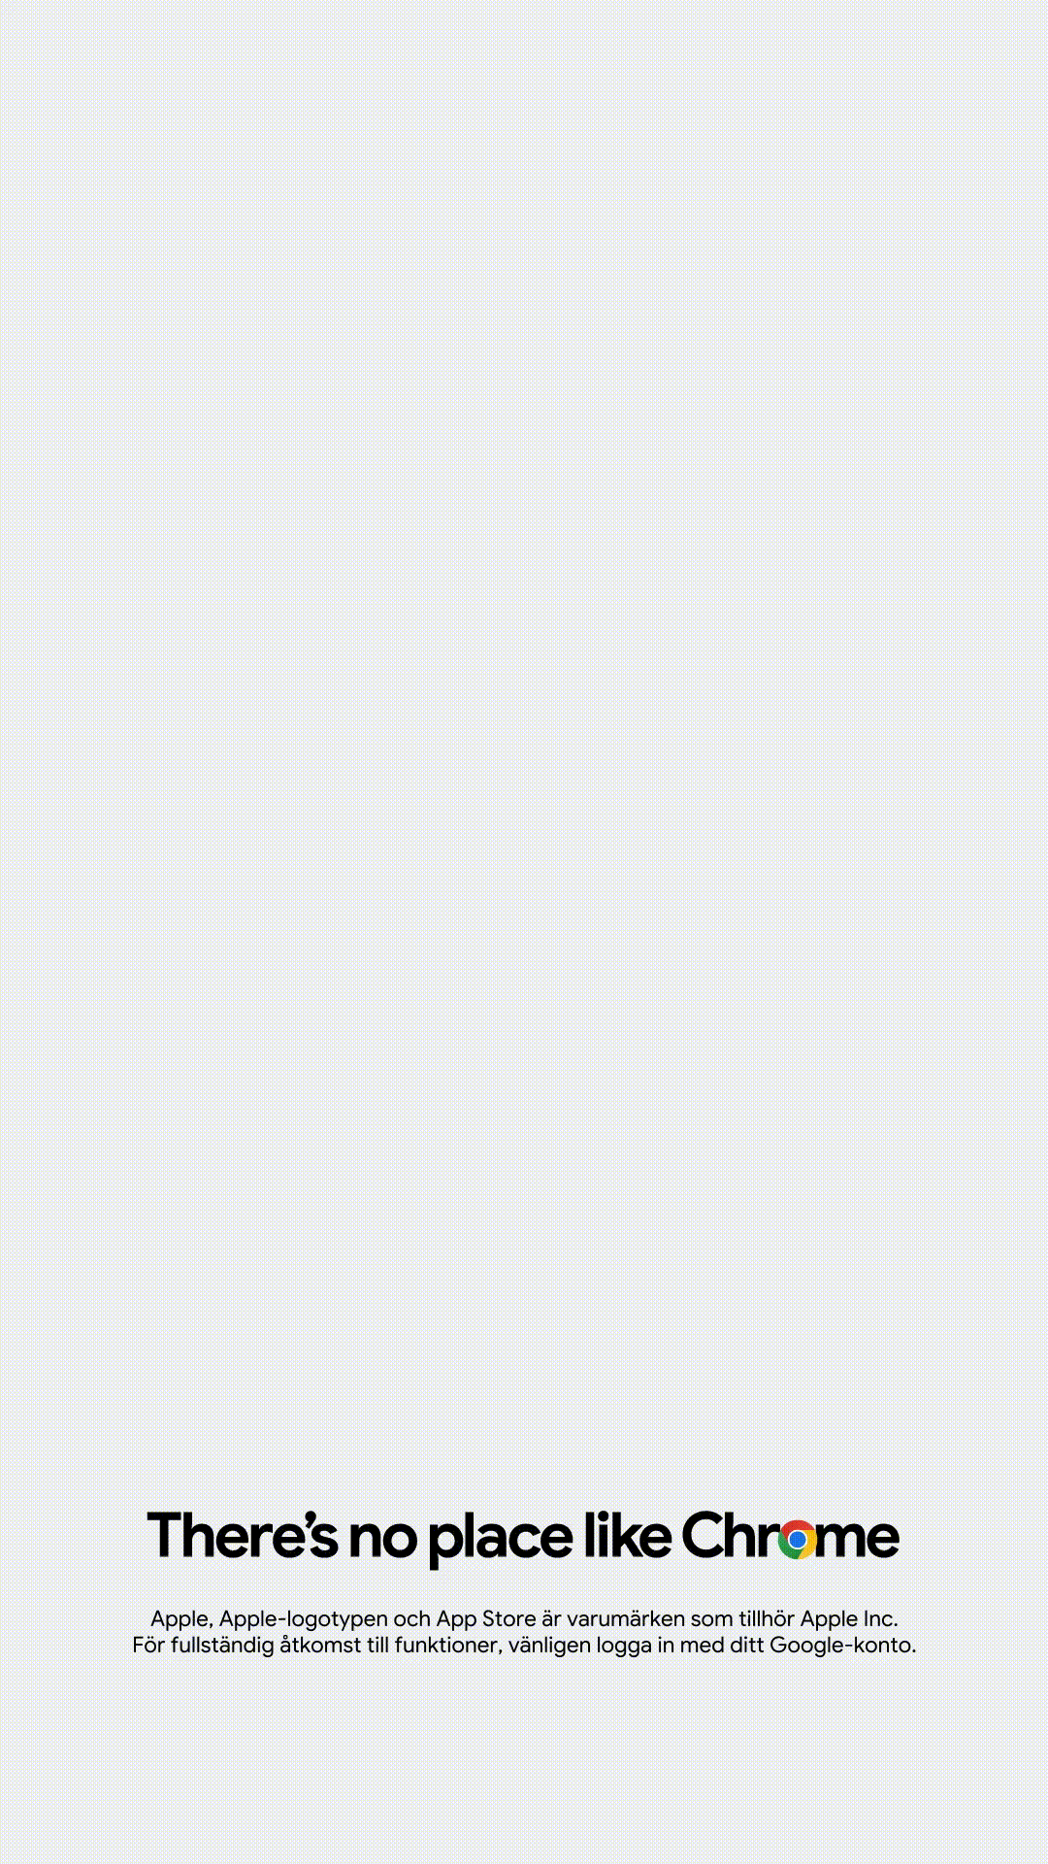Viewport: 1048px width, 1864px height.
Task: Click the "me" letters after the Chrome logo
Action: 859,1541
